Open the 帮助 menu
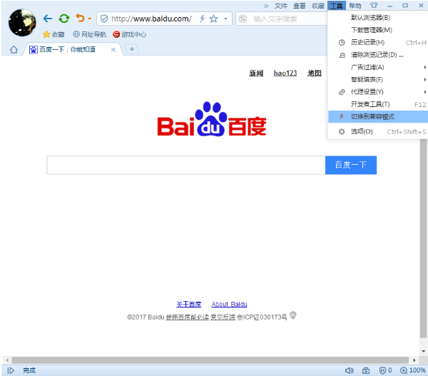This screenshot has width=428, height=376. 355,6
